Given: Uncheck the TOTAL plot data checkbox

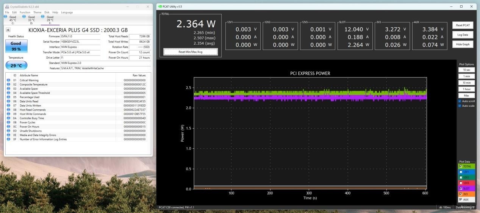Looking at the screenshot, I should [x=461, y=166].
